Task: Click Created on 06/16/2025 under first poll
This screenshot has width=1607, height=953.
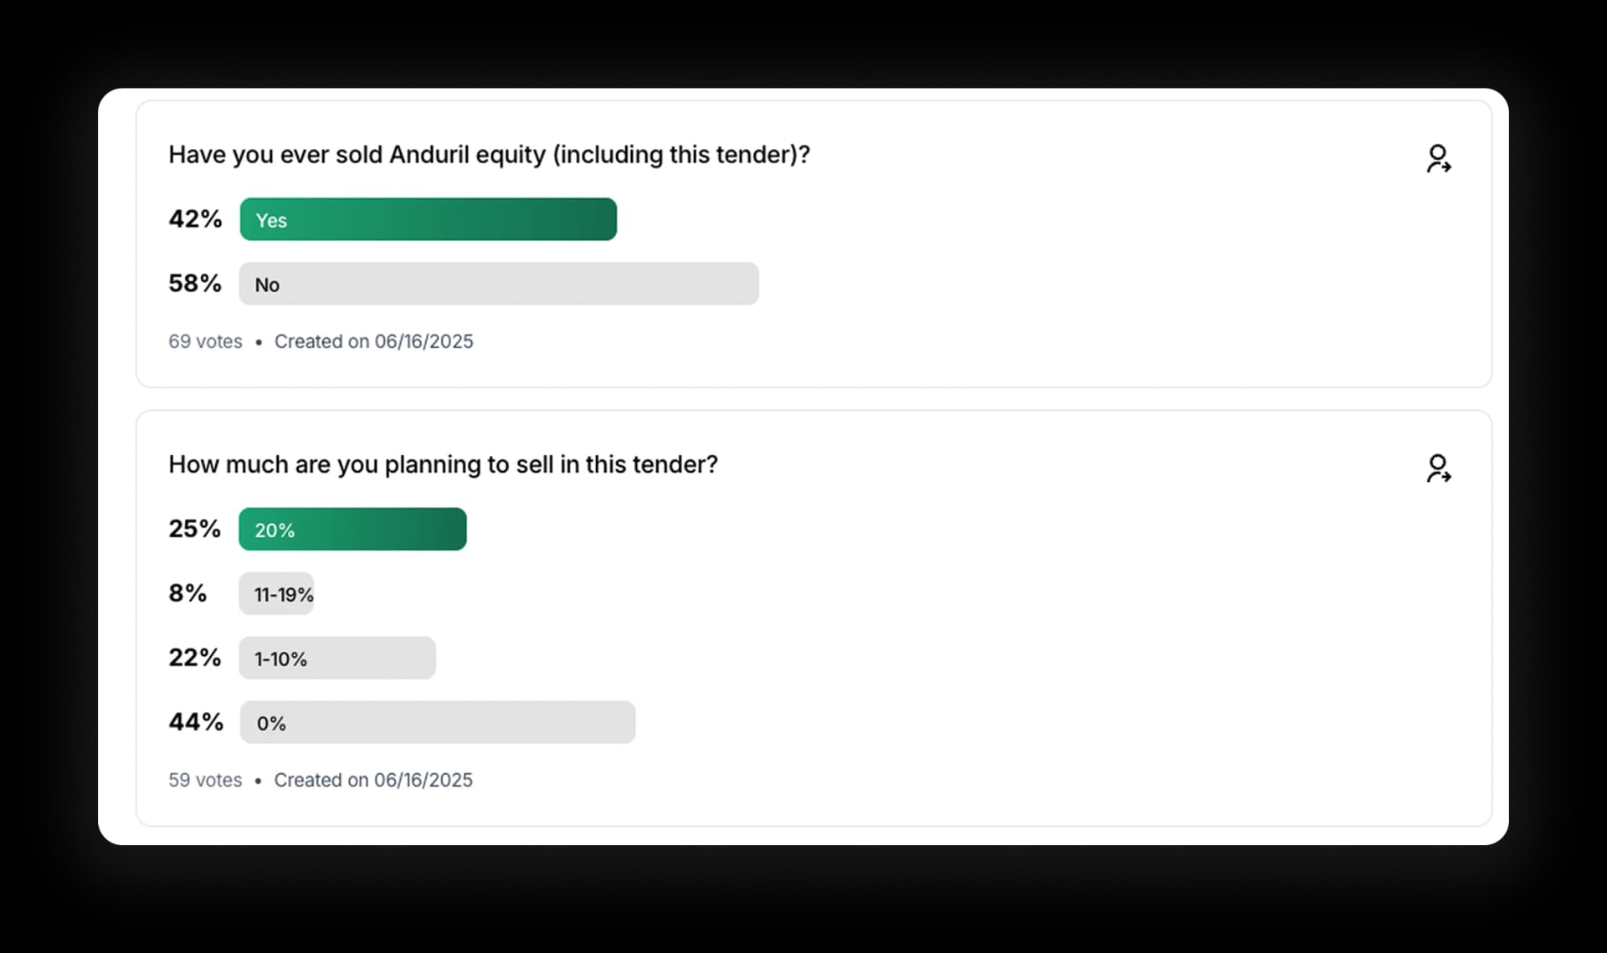Action: 373,341
